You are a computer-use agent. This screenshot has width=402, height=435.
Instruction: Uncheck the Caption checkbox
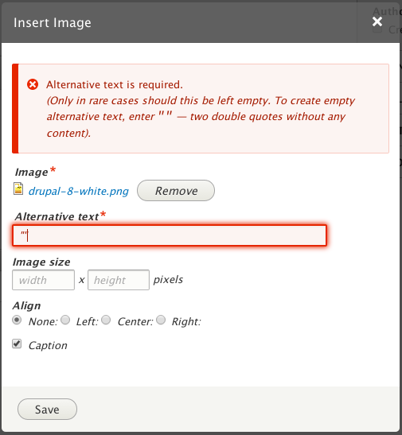[17, 344]
